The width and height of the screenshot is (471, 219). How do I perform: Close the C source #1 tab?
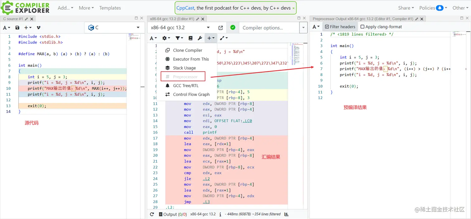point(32,19)
